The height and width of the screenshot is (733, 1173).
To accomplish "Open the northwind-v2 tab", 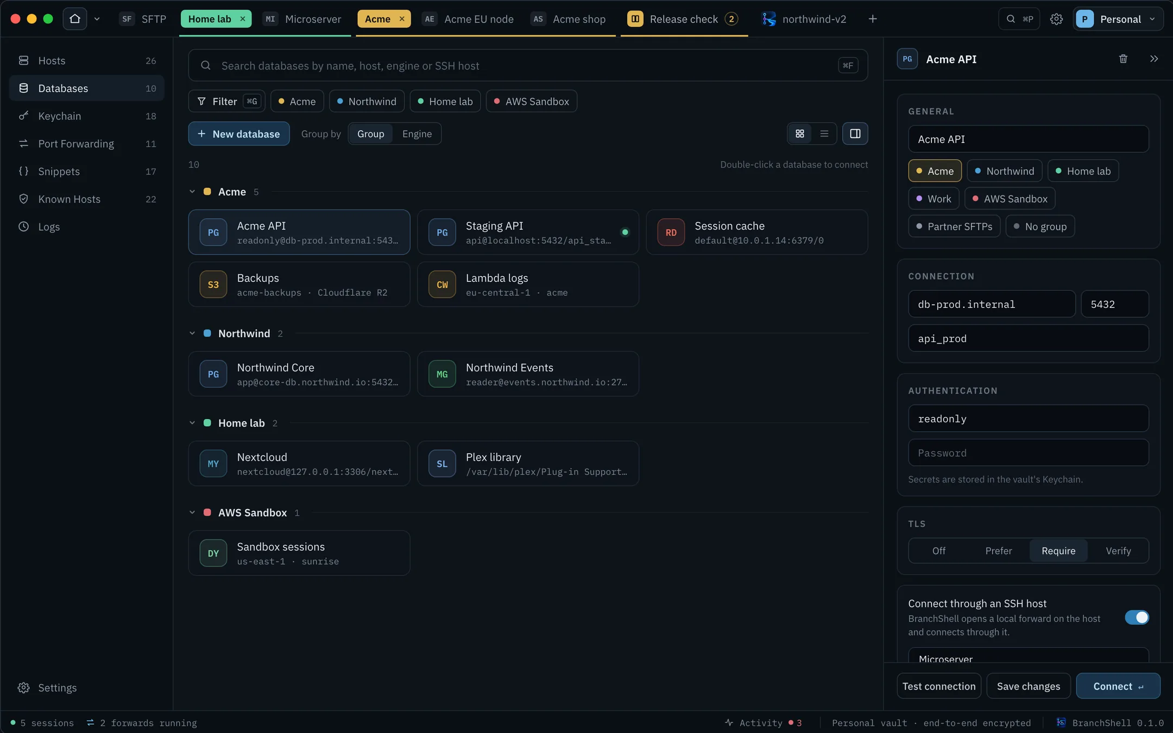I will pos(804,19).
